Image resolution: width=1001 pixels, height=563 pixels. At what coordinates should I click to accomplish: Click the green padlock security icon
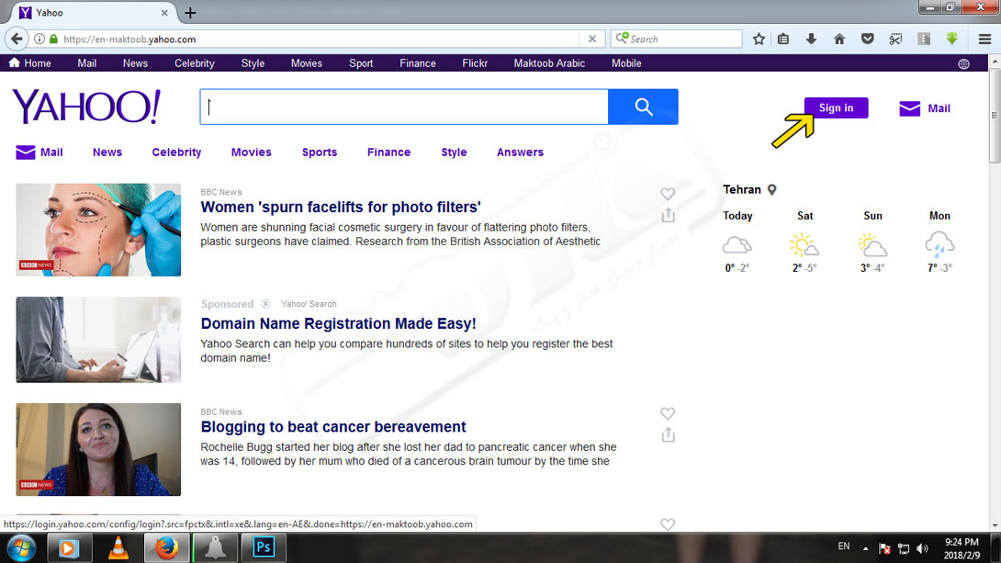[x=53, y=39]
